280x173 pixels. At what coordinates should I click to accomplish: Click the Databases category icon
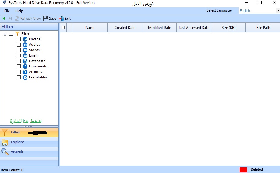point(25,61)
